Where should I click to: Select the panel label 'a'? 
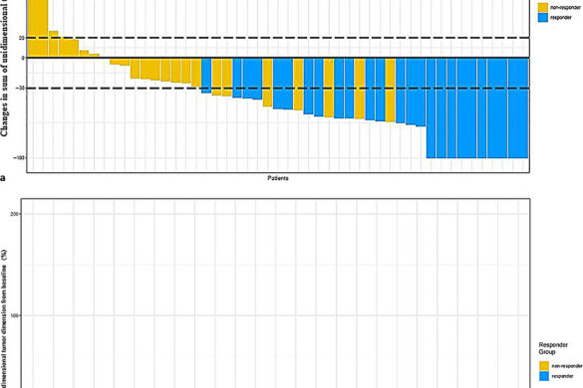[3, 179]
